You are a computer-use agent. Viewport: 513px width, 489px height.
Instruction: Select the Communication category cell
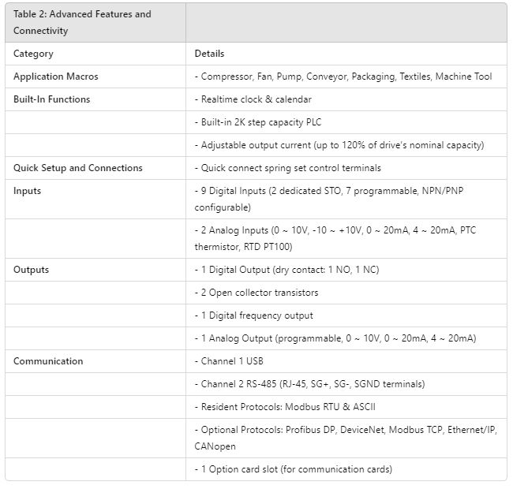point(47,361)
